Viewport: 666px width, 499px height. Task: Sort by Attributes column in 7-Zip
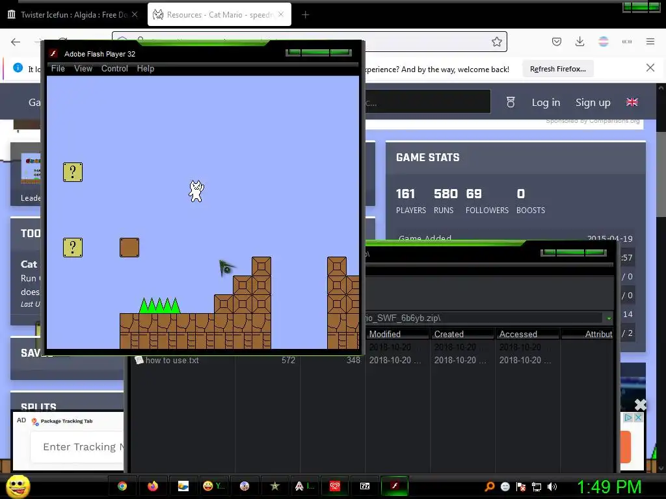pyautogui.click(x=587, y=334)
